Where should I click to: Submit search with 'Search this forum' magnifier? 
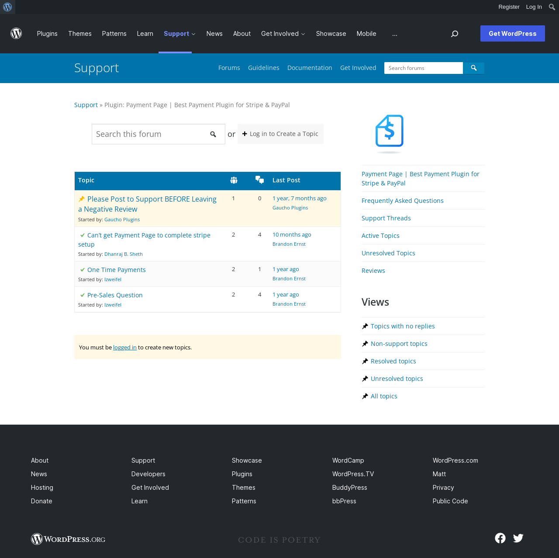click(x=213, y=134)
